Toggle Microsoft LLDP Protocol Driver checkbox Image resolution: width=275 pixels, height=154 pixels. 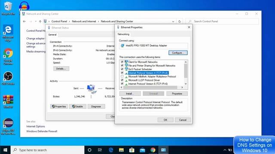pos(122,80)
